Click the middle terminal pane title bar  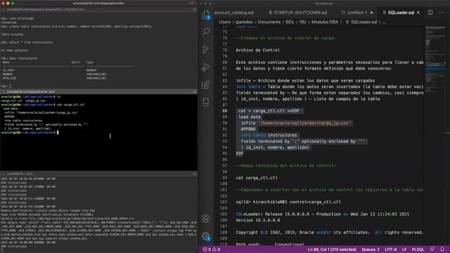click(98, 92)
